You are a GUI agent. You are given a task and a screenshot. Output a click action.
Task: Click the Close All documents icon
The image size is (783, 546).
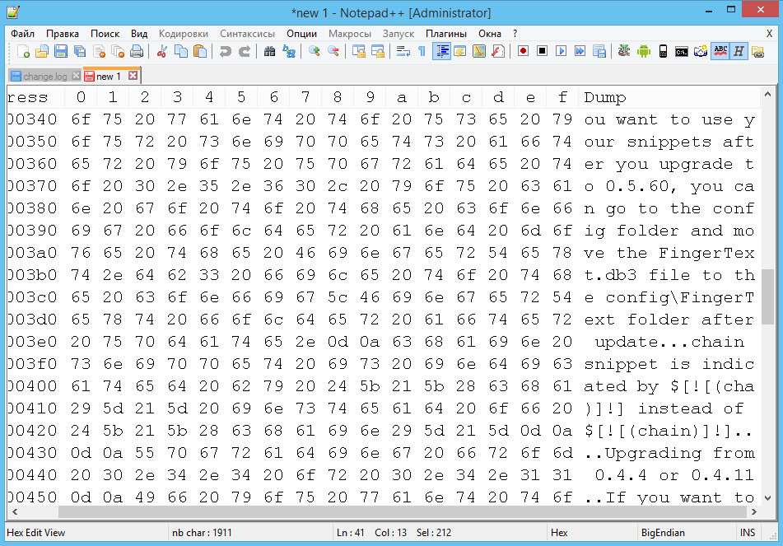pos(118,51)
